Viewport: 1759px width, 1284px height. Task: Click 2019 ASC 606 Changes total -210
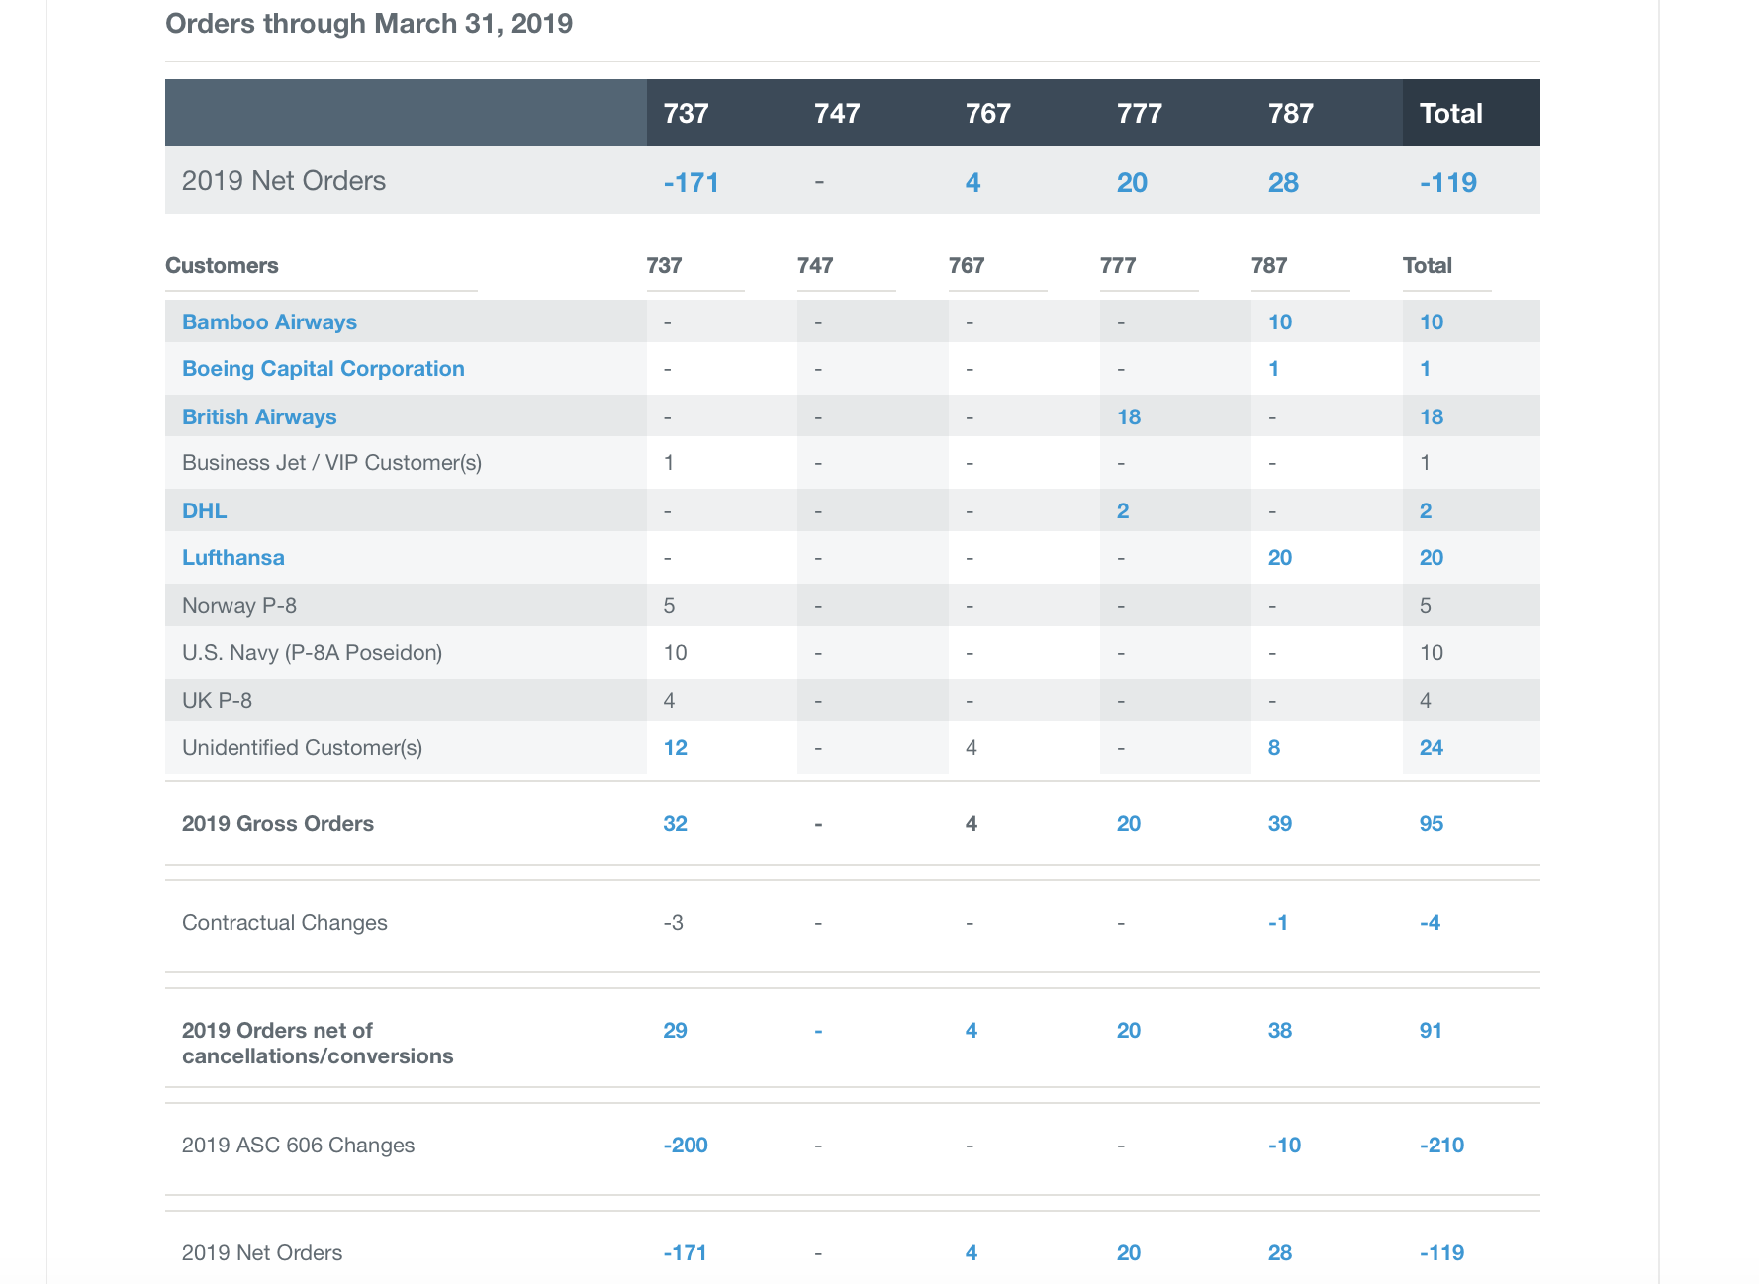coord(1440,1146)
